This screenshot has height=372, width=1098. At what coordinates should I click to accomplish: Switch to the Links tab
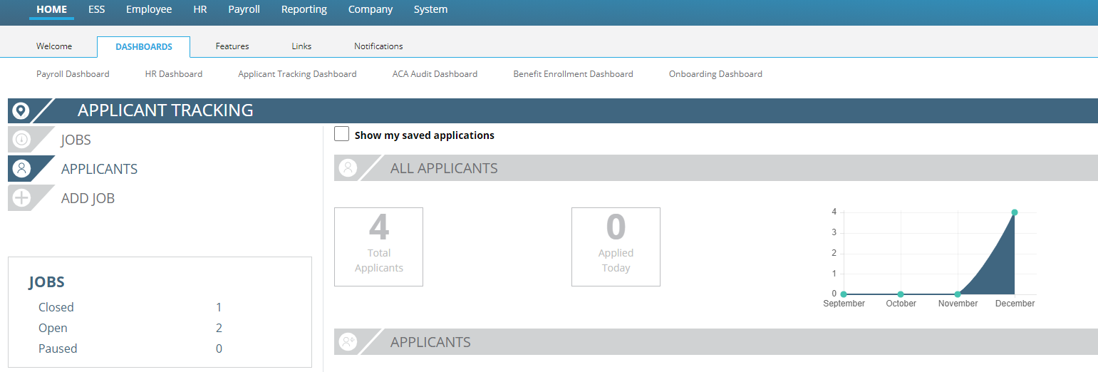pos(301,46)
